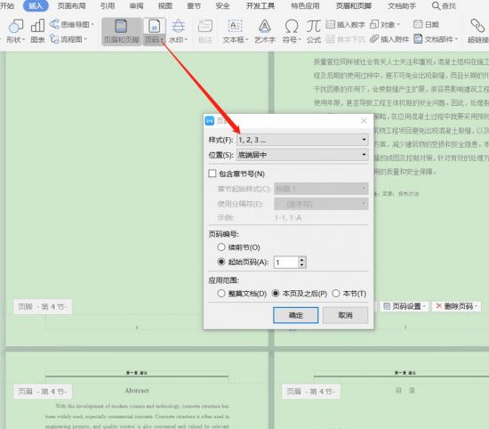The width and height of the screenshot is (489, 429).
Task: Confirm with the 确定 button
Action: point(296,315)
